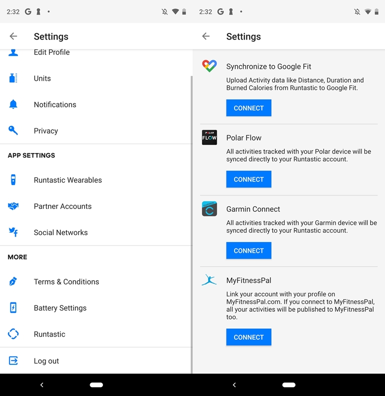
Task: Click the Polar Flow app icon
Action: tap(209, 138)
